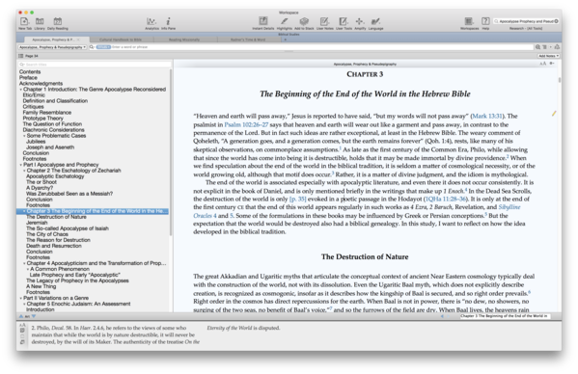
Task: Follow the Psalm 102:26-27 link
Action: (246, 124)
